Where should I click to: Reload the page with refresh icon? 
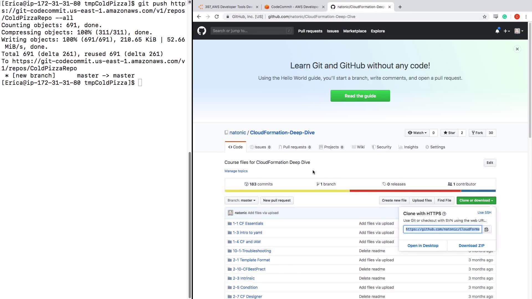(x=217, y=17)
